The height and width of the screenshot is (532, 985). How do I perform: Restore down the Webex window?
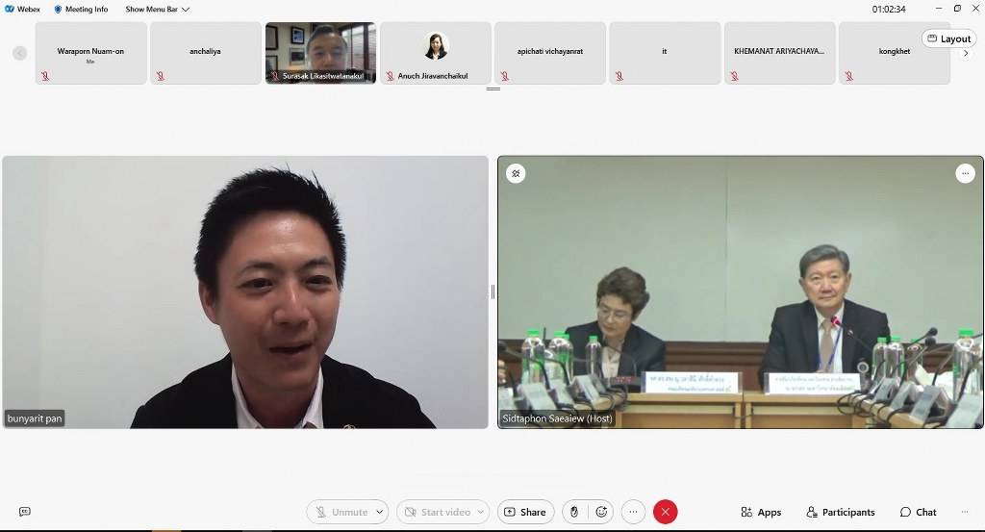pos(957,8)
